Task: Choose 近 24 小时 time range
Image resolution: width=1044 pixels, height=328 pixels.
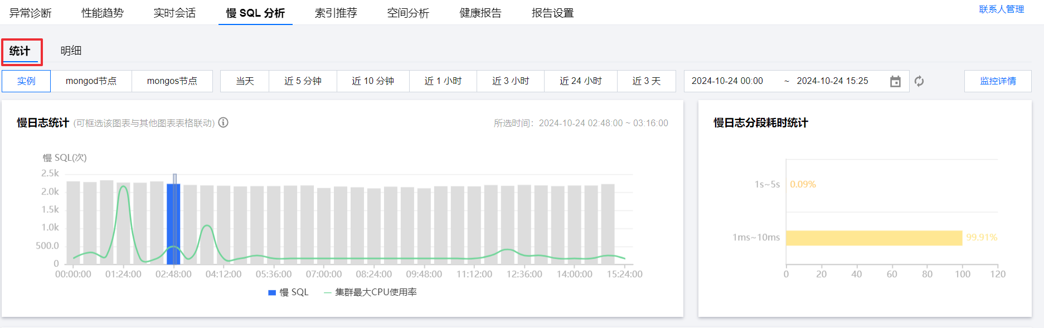Action: pos(581,81)
